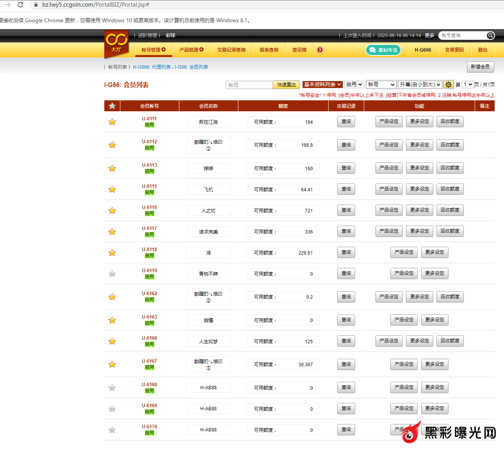The height and width of the screenshot is (449, 504).
Task: Toggle the gray favorite star for U-6119
Action: point(112,274)
